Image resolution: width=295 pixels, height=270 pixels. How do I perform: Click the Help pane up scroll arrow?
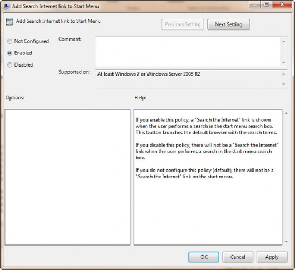pyautogui.click(x=286, y=113)
